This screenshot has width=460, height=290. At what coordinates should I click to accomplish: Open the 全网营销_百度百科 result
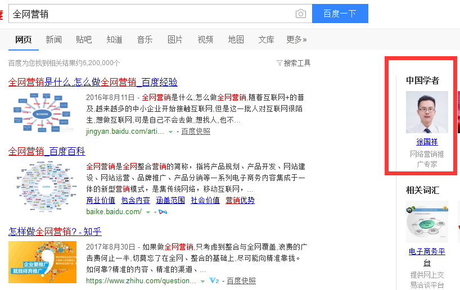[x=47, y=151]
